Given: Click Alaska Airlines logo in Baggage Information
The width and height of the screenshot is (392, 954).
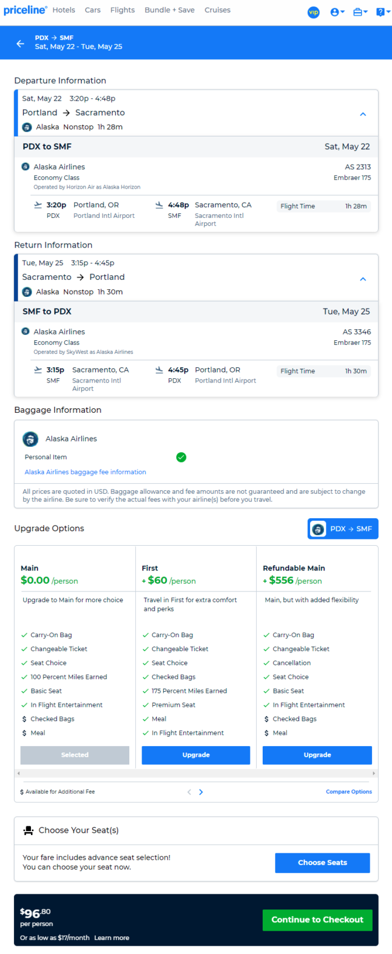Looking at the screenshot, I should pyautogui.click(x=30, y=439).
